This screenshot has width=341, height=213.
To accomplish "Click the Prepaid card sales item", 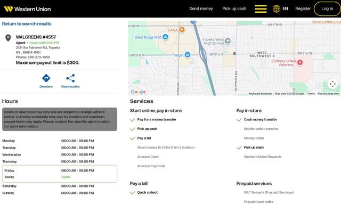I will coord(258,202).
